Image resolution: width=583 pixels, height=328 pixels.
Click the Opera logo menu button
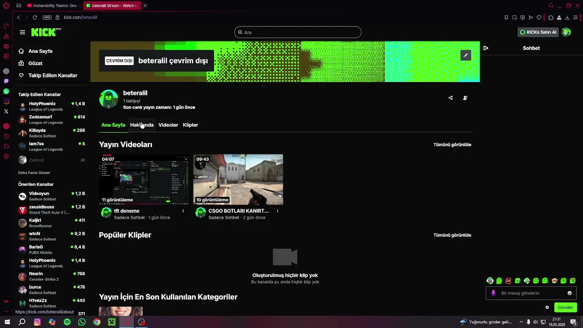tap(6, 5)
